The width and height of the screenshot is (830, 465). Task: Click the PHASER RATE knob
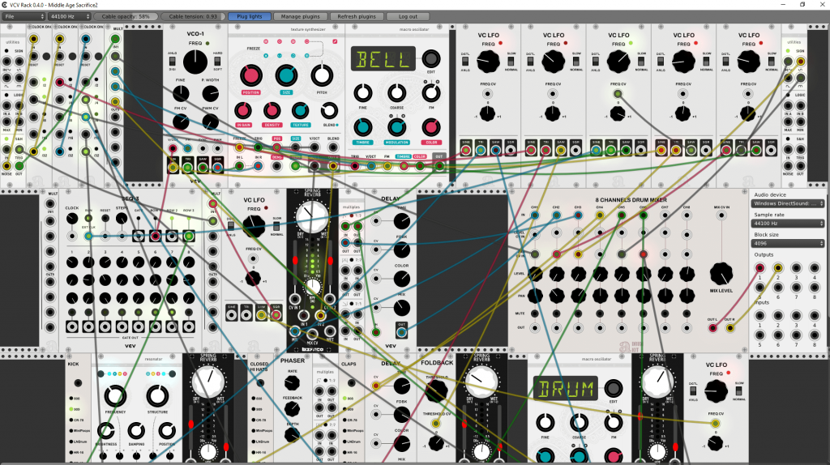tap(292, 382)
